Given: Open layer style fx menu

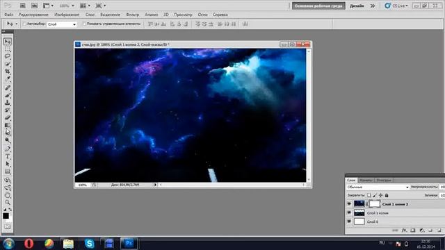Looking at the screenshot, I should pos(404,231).
